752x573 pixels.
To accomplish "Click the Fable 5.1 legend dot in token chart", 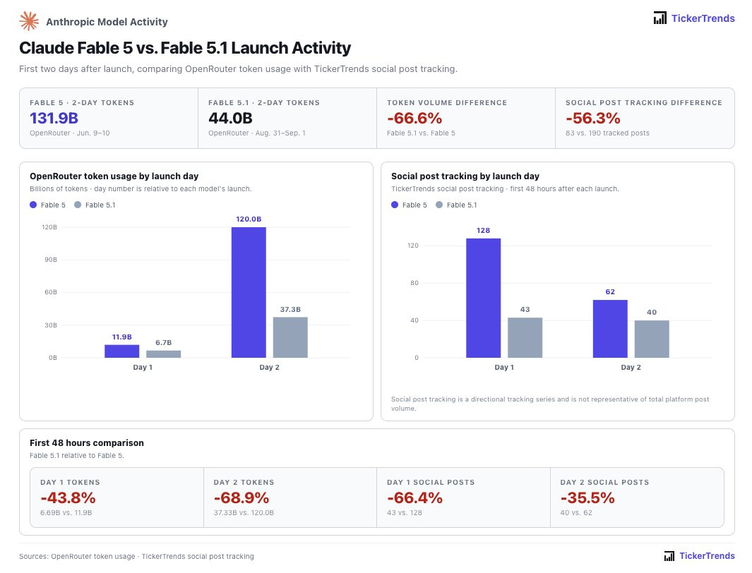I will (78, 205).
